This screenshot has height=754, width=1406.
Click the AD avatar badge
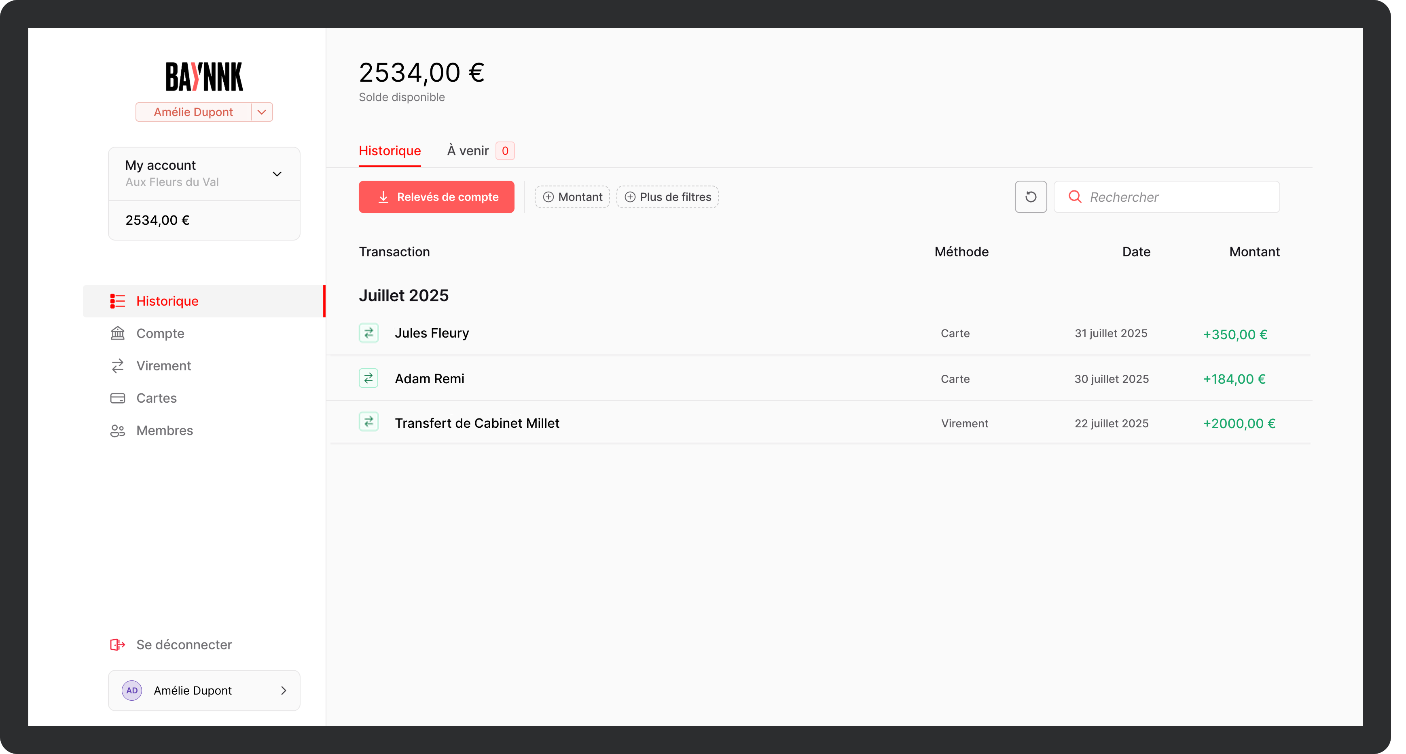pos(132,691)
